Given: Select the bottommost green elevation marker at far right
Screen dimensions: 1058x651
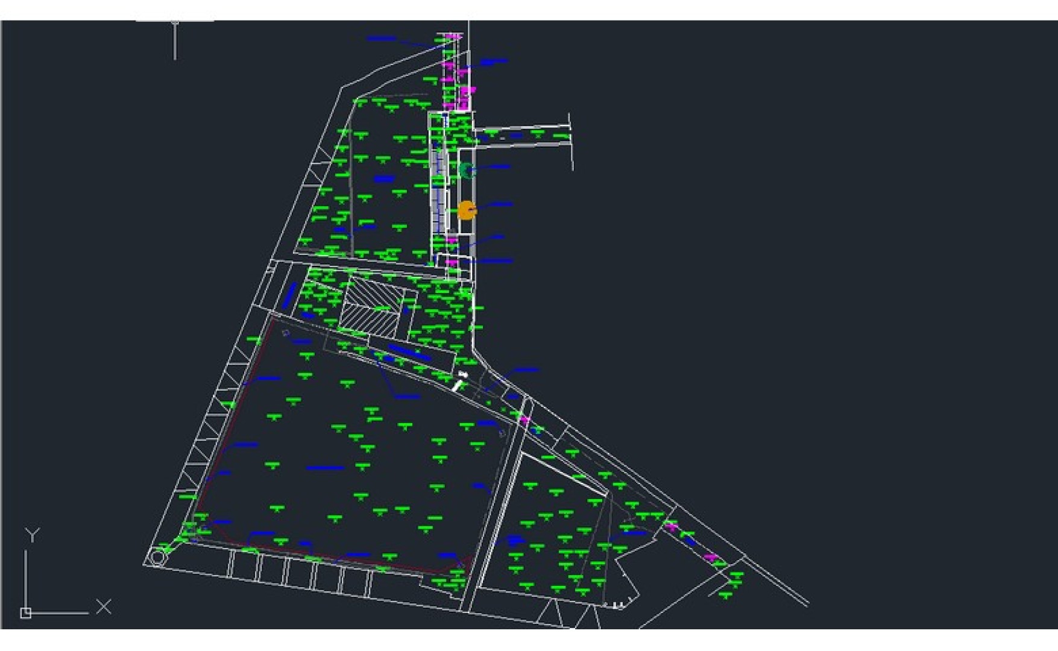Looking at the screenshot, I should pos(726,595).
